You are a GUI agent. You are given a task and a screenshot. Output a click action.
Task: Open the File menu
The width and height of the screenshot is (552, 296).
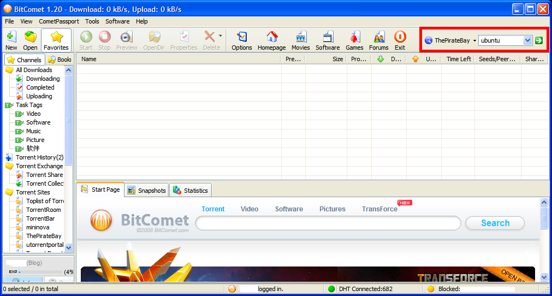(9, 21)
